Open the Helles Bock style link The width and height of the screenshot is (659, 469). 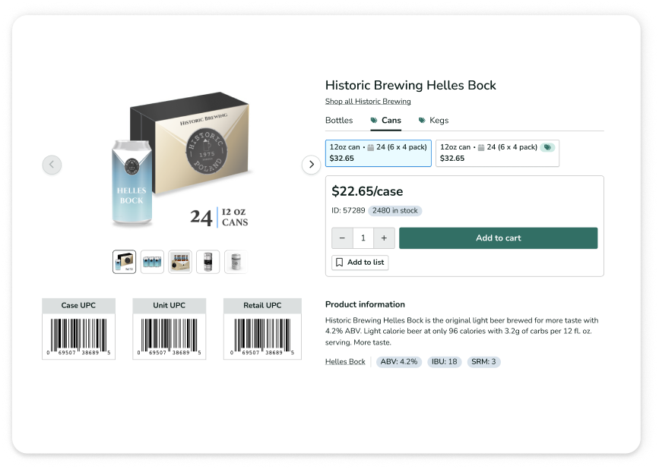[x=345, y=362]
